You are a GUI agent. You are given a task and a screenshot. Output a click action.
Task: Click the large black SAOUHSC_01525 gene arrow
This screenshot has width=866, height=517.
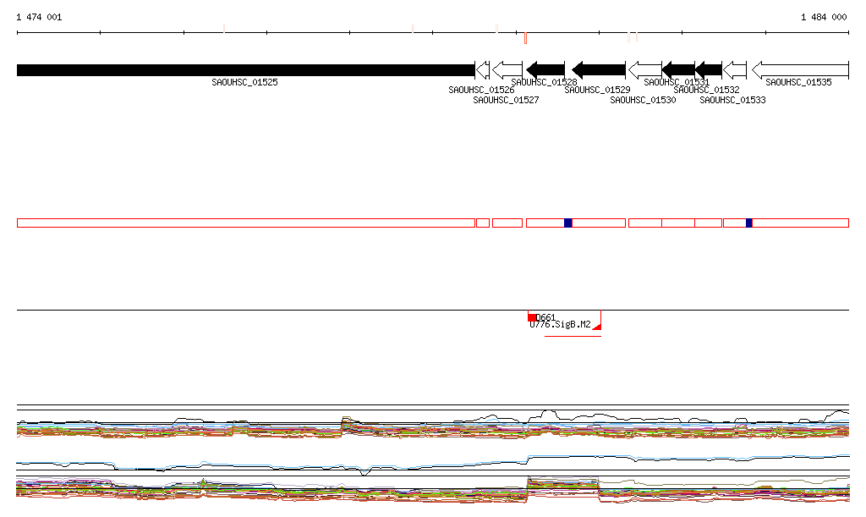coord(245,69)
